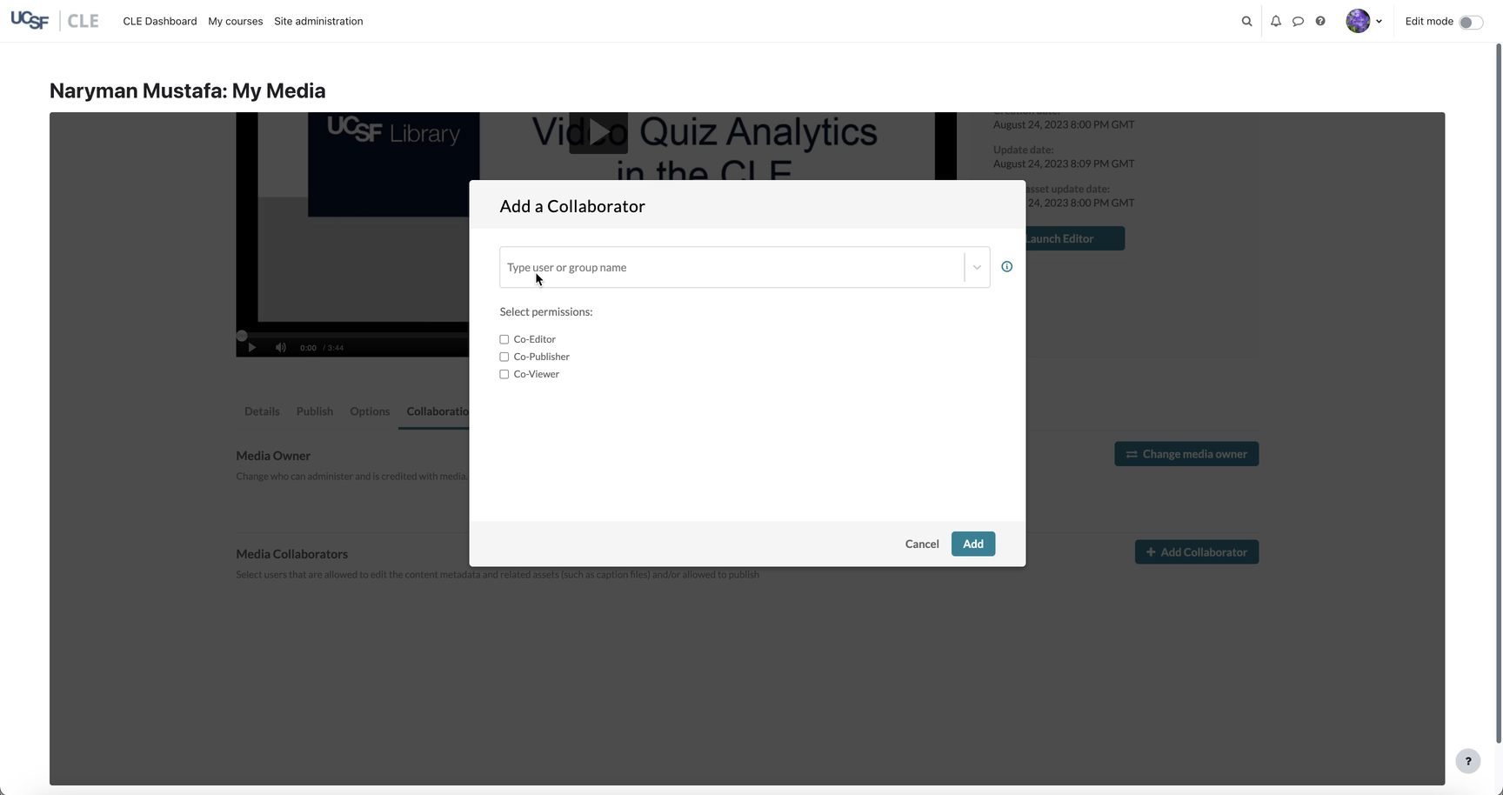1503x795 pixels.
Task: Click the UCSF CLE logo
Action: 55,21
